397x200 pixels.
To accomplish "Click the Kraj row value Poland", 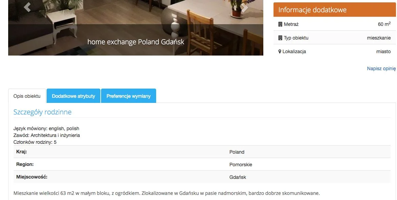I will coord(237,152).
